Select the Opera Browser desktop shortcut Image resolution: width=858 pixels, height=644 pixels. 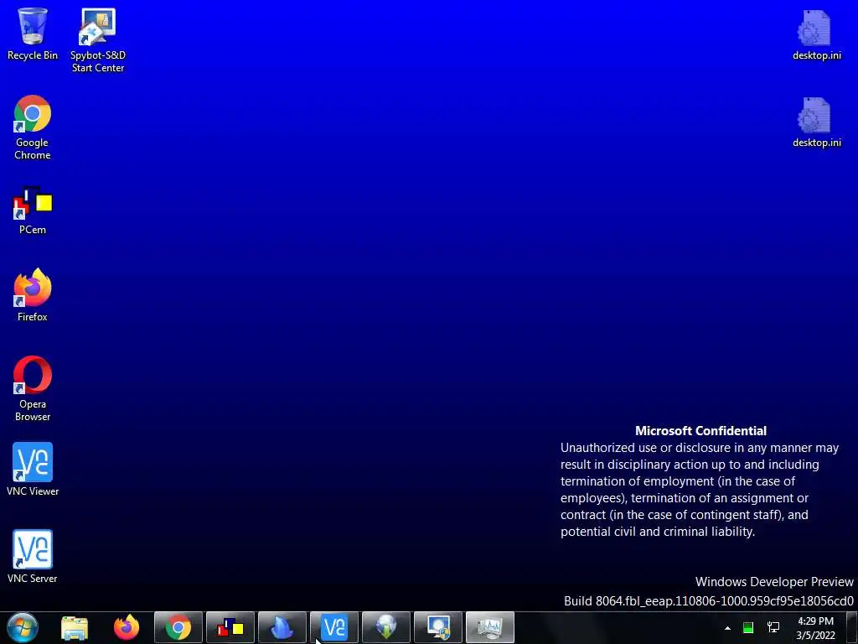[x=33, y=389]
